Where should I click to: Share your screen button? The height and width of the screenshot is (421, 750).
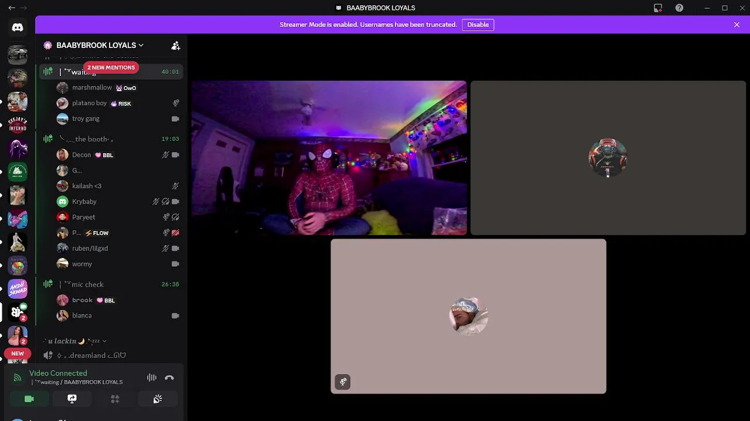pyautogui.click(x=72, y=399)
